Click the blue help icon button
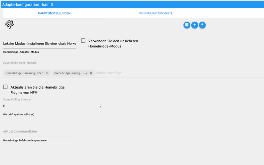 [x=187, y=25]
